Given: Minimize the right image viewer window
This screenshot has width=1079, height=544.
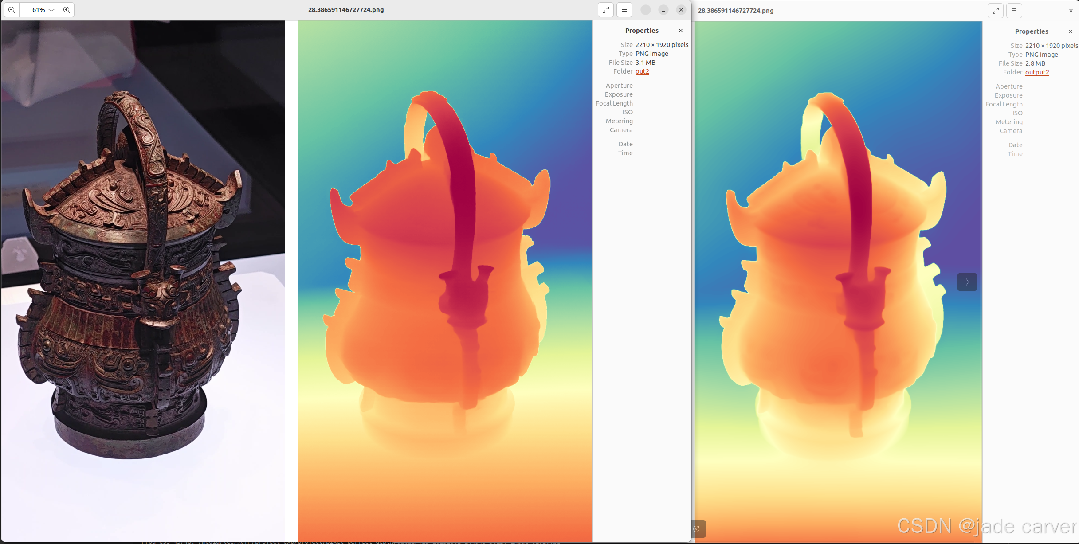Looking at the screenshot, I should click(x=1036, y=11).
